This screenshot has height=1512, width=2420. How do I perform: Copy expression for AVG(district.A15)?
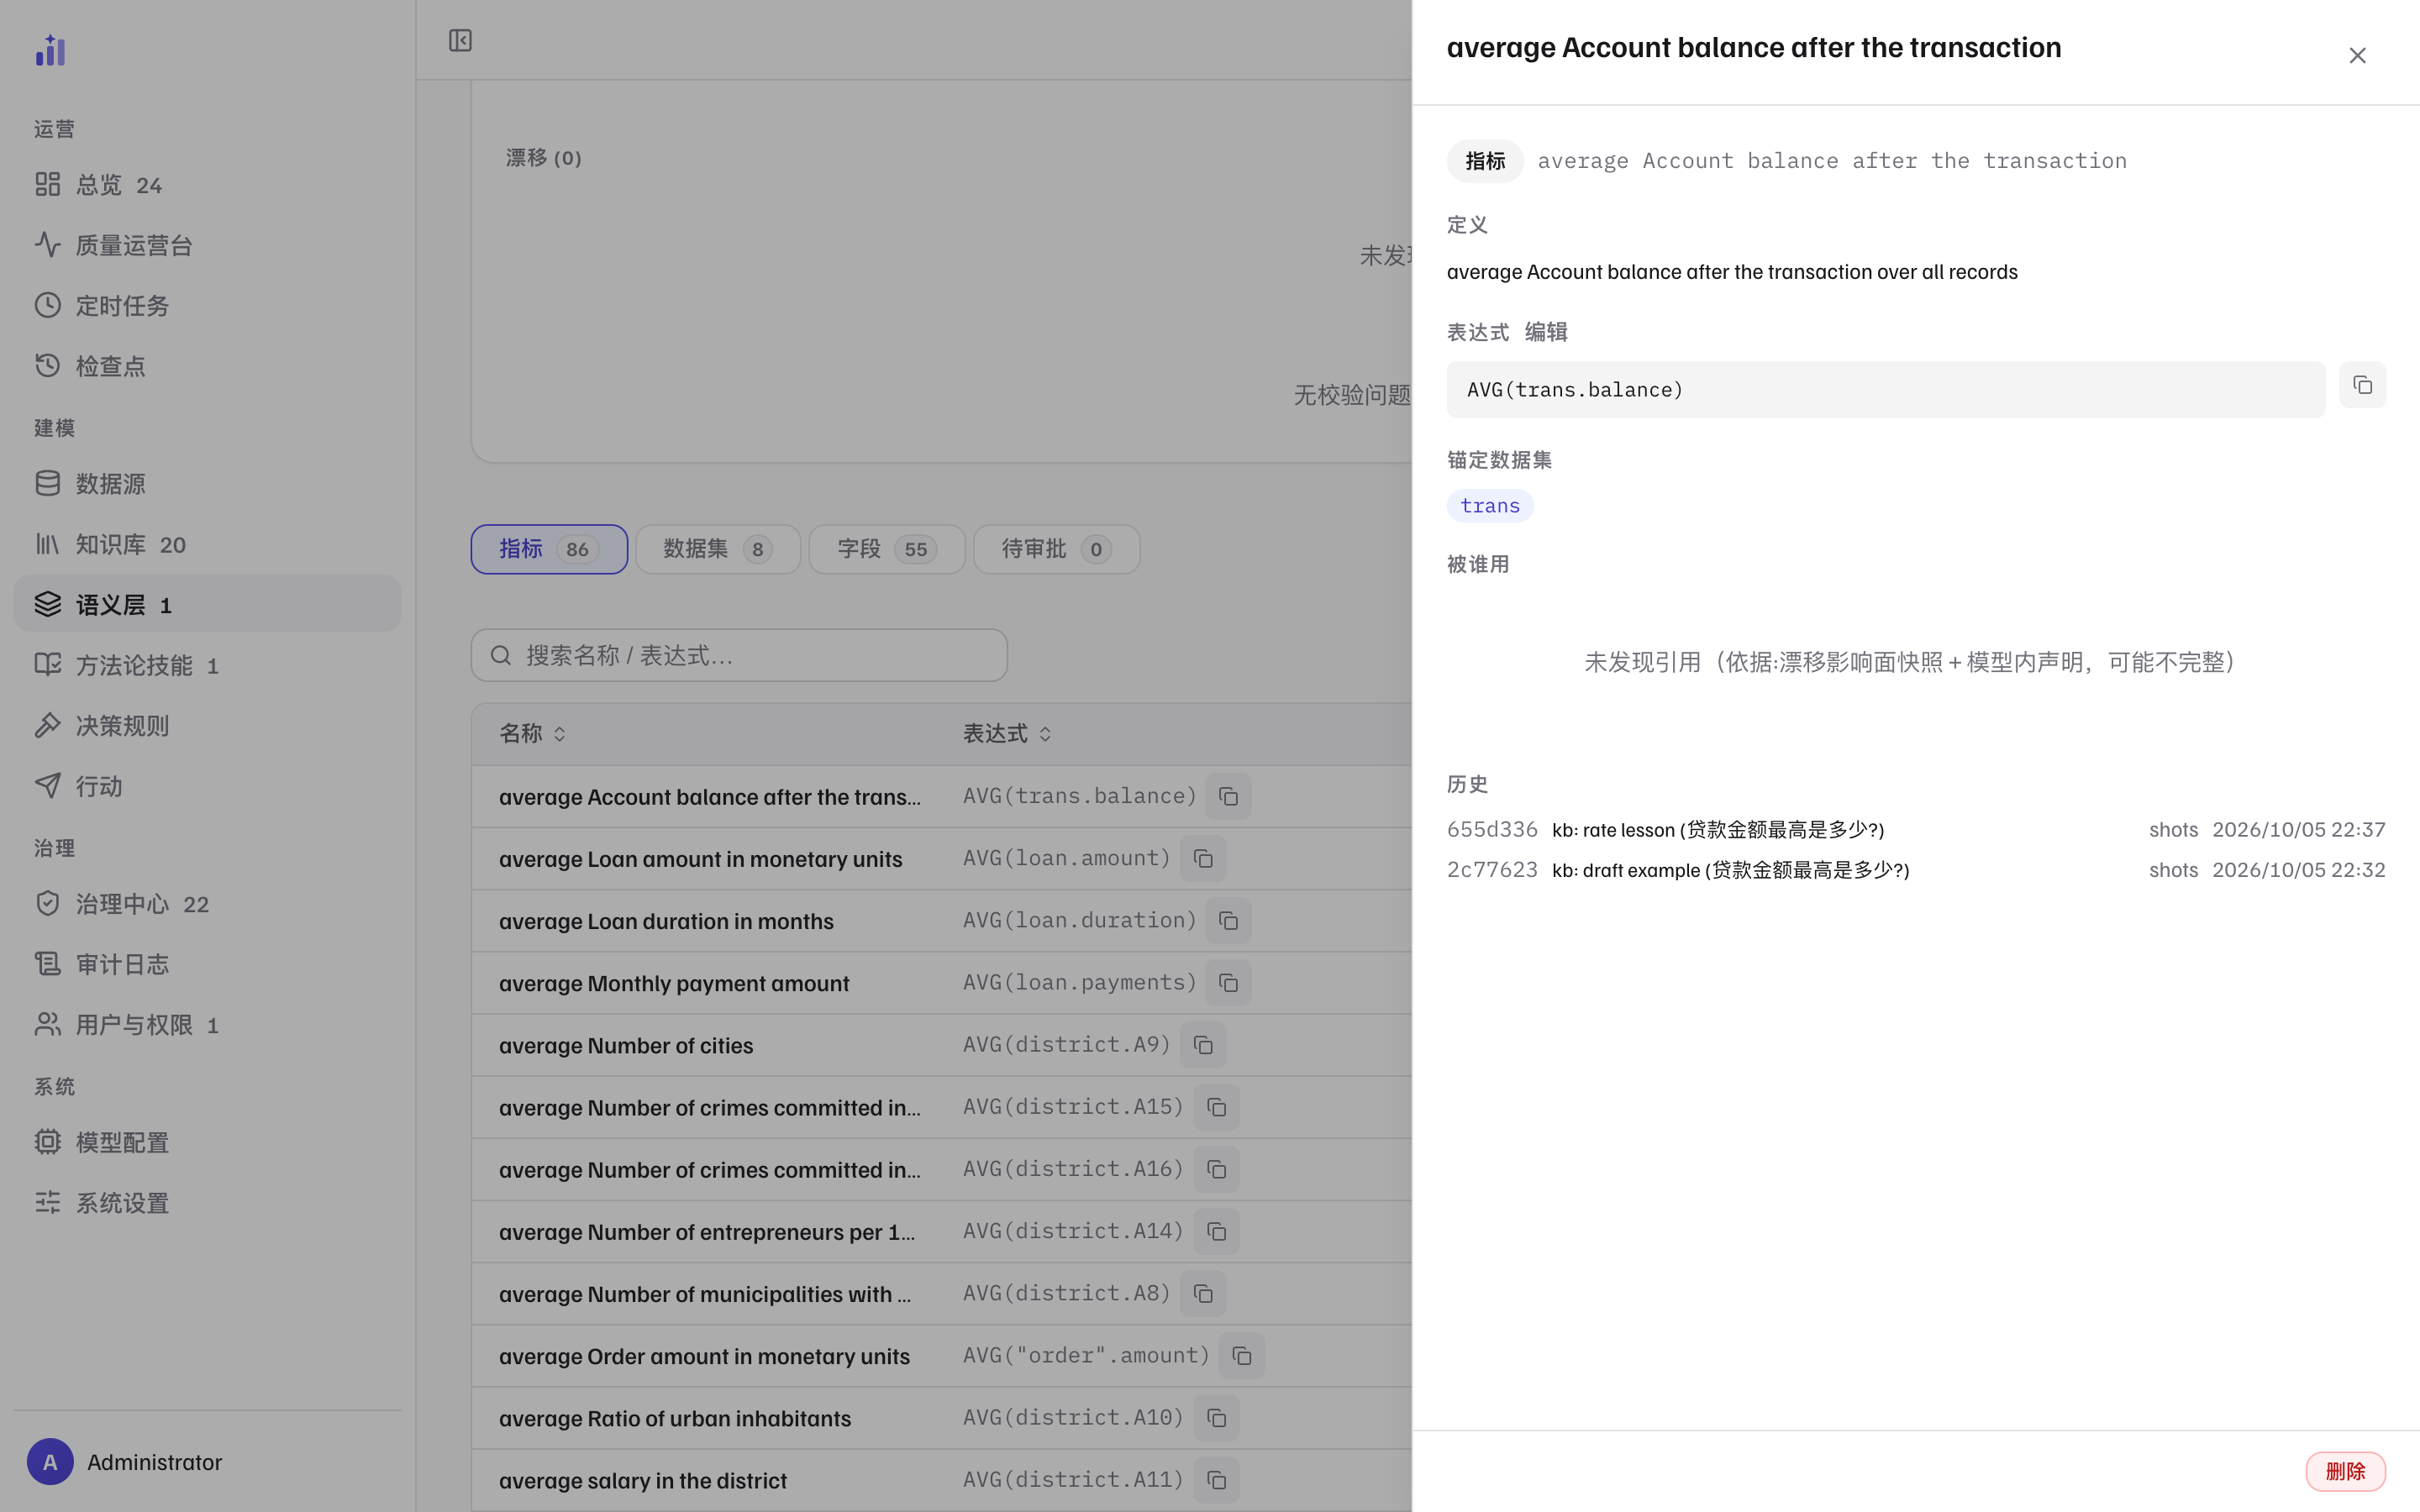pos(1216,1107)
